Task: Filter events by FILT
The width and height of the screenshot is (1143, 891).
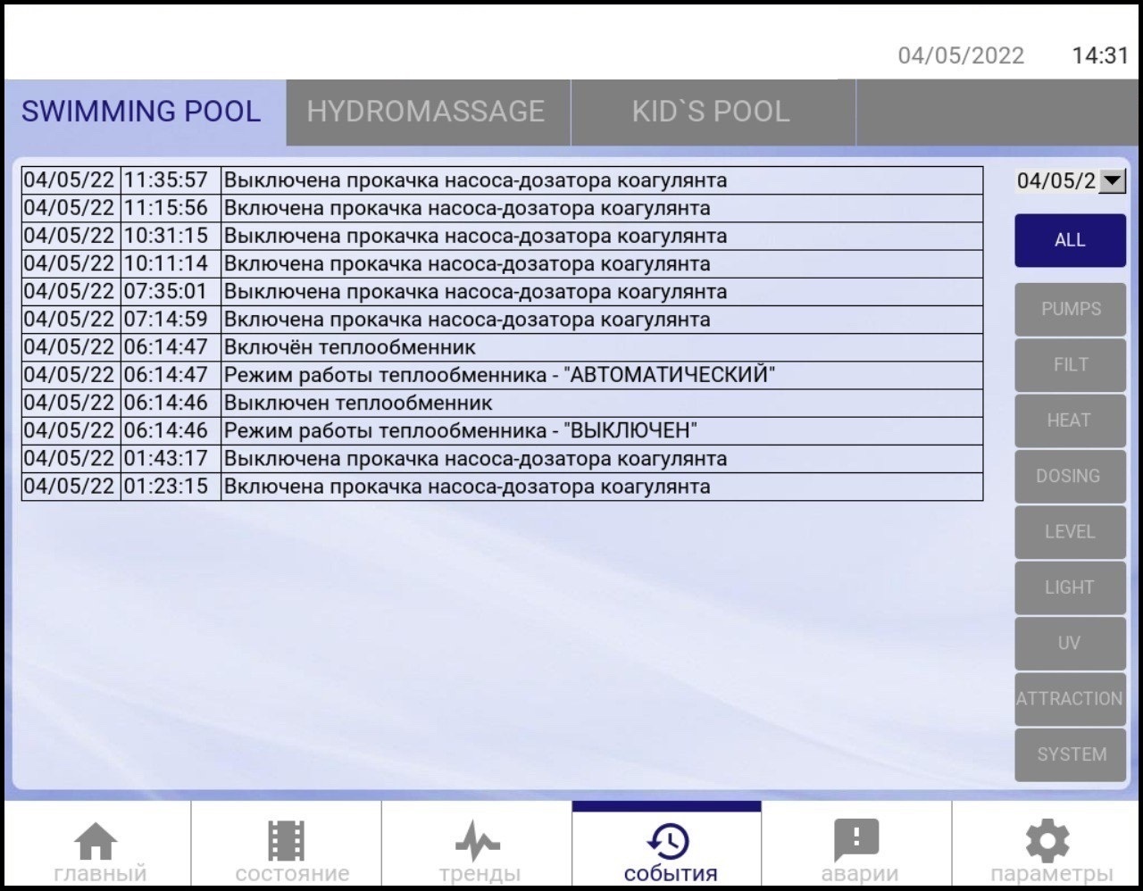Action: 1070,364
